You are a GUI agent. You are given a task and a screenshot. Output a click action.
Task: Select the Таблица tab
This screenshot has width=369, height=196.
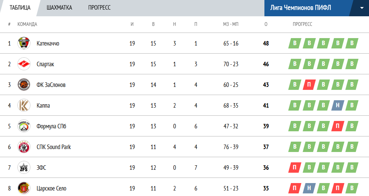pos(20,8)
